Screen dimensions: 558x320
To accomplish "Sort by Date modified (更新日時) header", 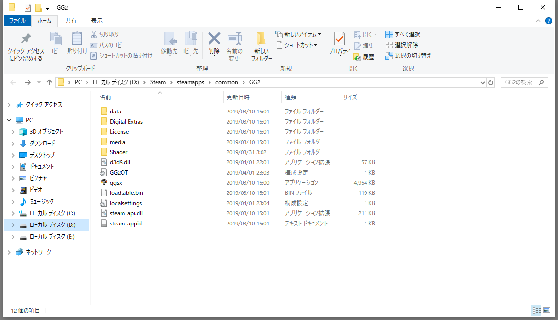I will [x=253, y=97].
